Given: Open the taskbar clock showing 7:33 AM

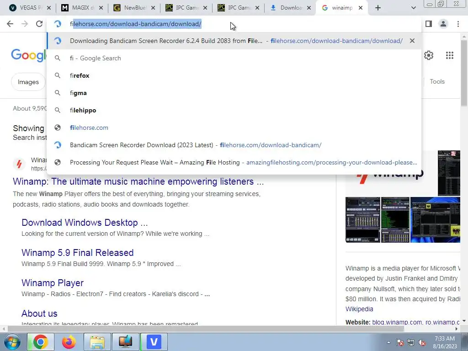Looking at the screenshot, I should click(445, 342).
